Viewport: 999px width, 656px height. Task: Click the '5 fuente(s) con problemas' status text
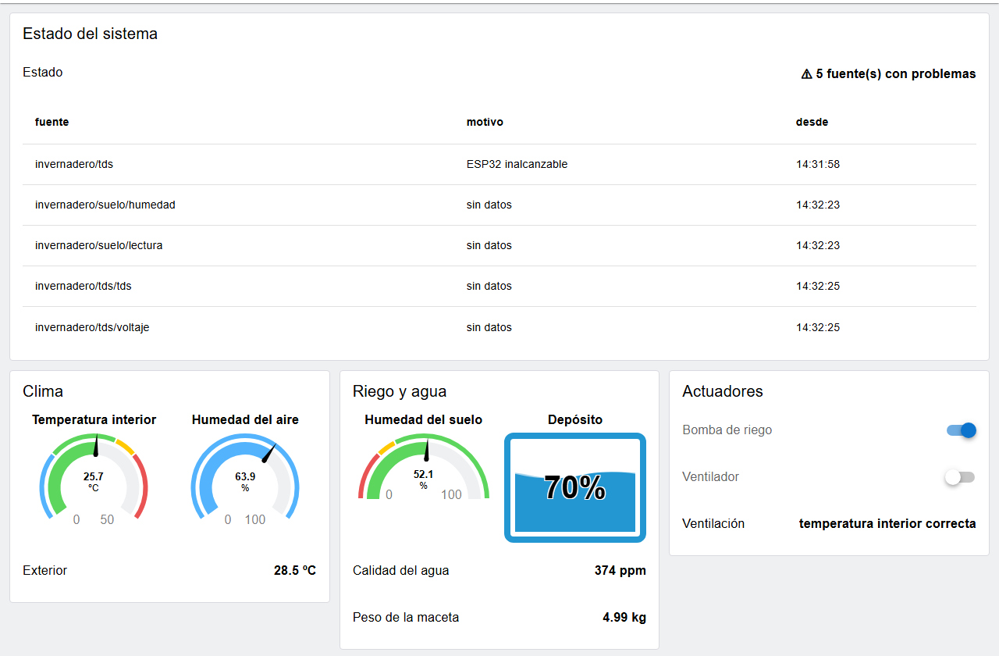coord(896,74)
